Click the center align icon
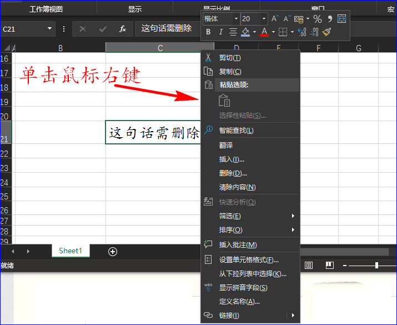The width and height of the screenshot is (397, 325). (x=233, y=32)
